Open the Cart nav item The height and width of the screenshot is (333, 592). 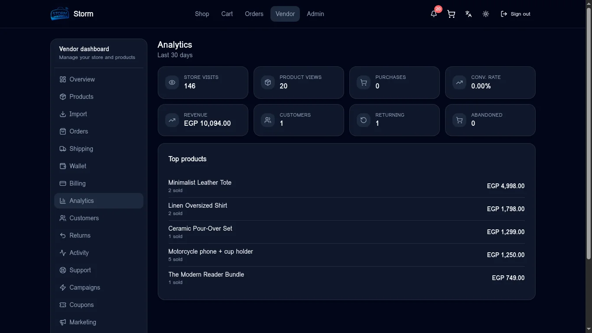227,14
